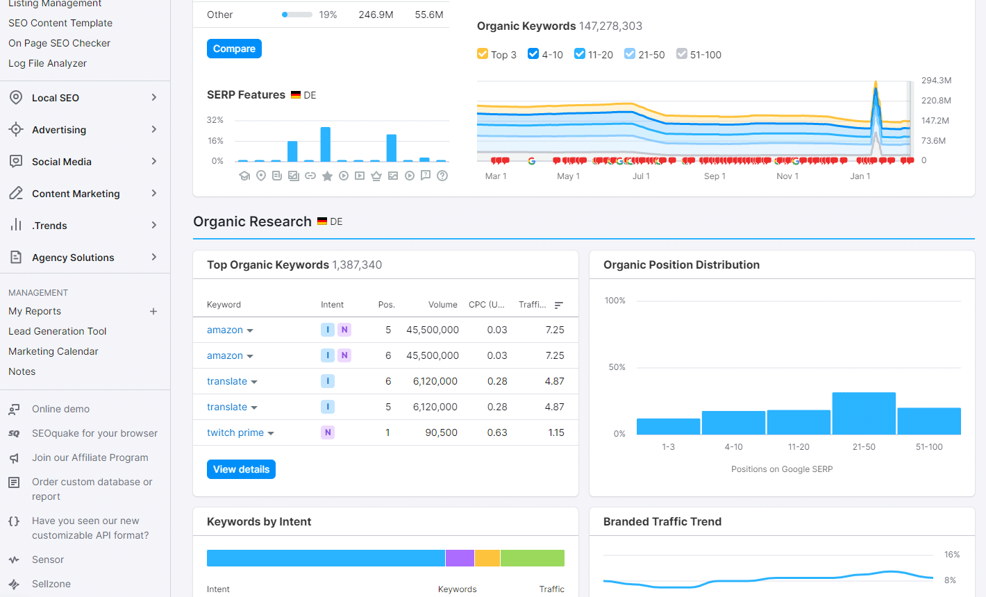Click the Online demo icon
Image resolution: width=986 pixels, height=597 pixels.
(14, 410)
